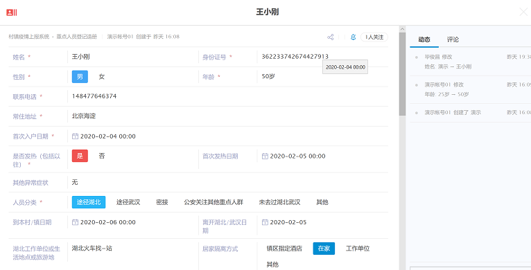Set 是否发热 to 是
This screenshot has width=531, height=270.
[80, 156]
